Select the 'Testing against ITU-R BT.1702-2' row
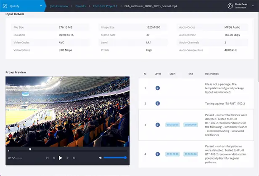 (x=196, y=104)
